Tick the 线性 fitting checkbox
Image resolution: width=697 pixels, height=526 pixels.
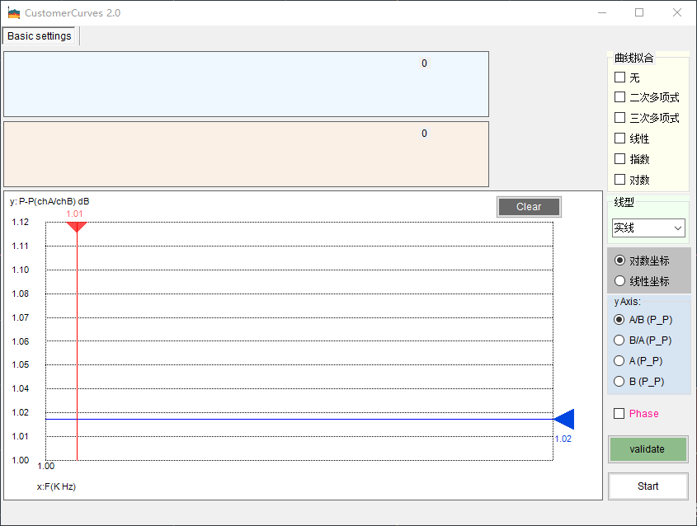click(x=619, y=139)
